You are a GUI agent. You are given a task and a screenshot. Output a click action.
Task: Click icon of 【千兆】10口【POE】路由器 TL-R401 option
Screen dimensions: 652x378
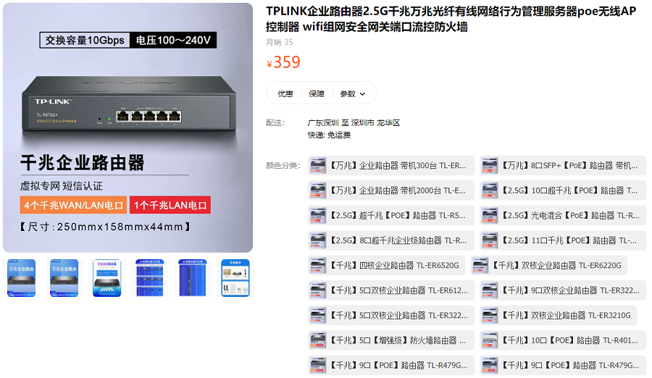(490, 340)
